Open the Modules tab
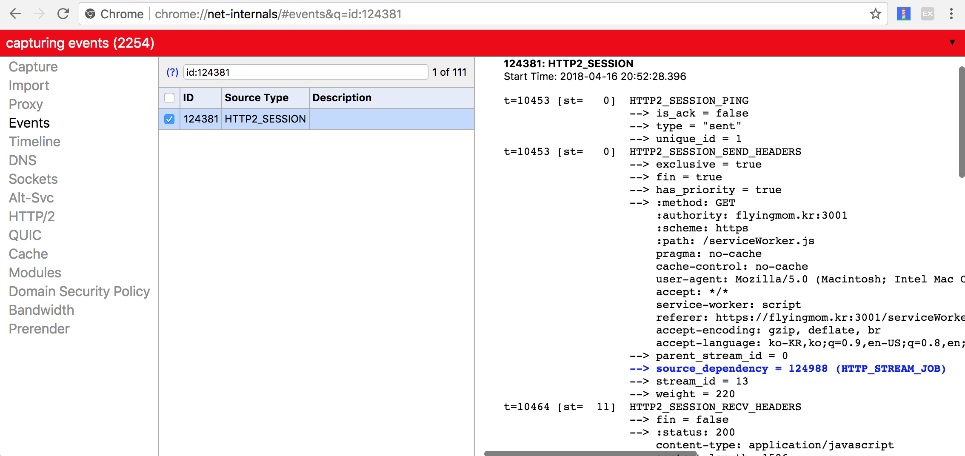The width and height of the screenshot is (965, 456). tap(35, 273)
